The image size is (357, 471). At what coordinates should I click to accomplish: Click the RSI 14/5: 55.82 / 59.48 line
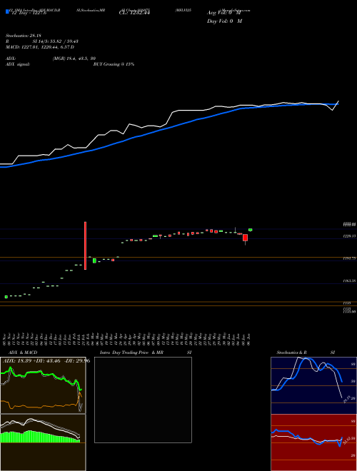coord(42,41)
